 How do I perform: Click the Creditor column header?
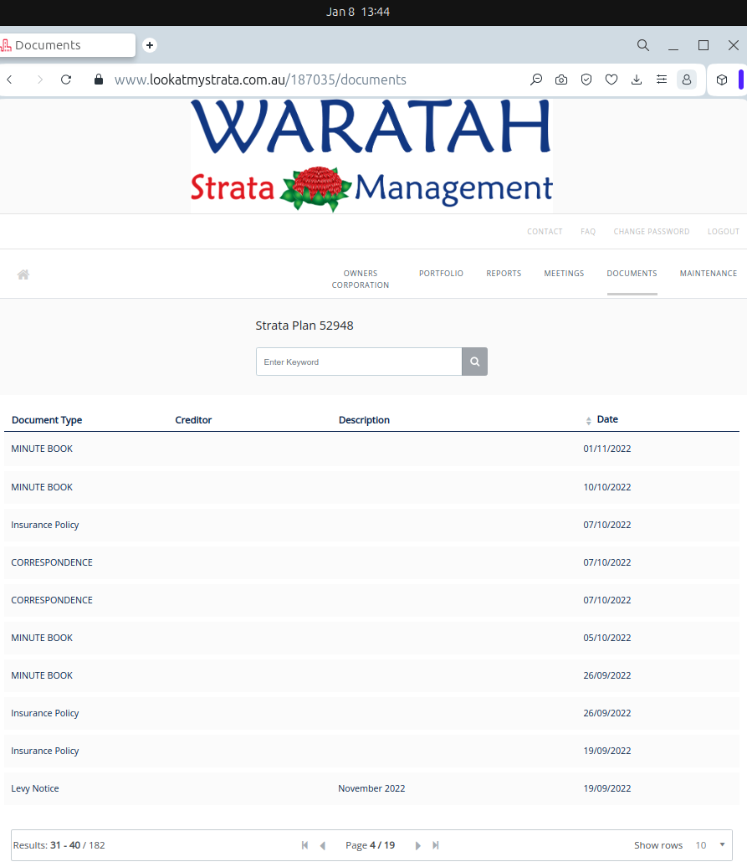click(x=193, y=419)
